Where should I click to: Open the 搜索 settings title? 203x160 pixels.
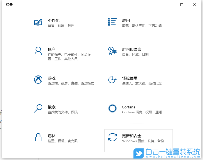tap(52, 107)
